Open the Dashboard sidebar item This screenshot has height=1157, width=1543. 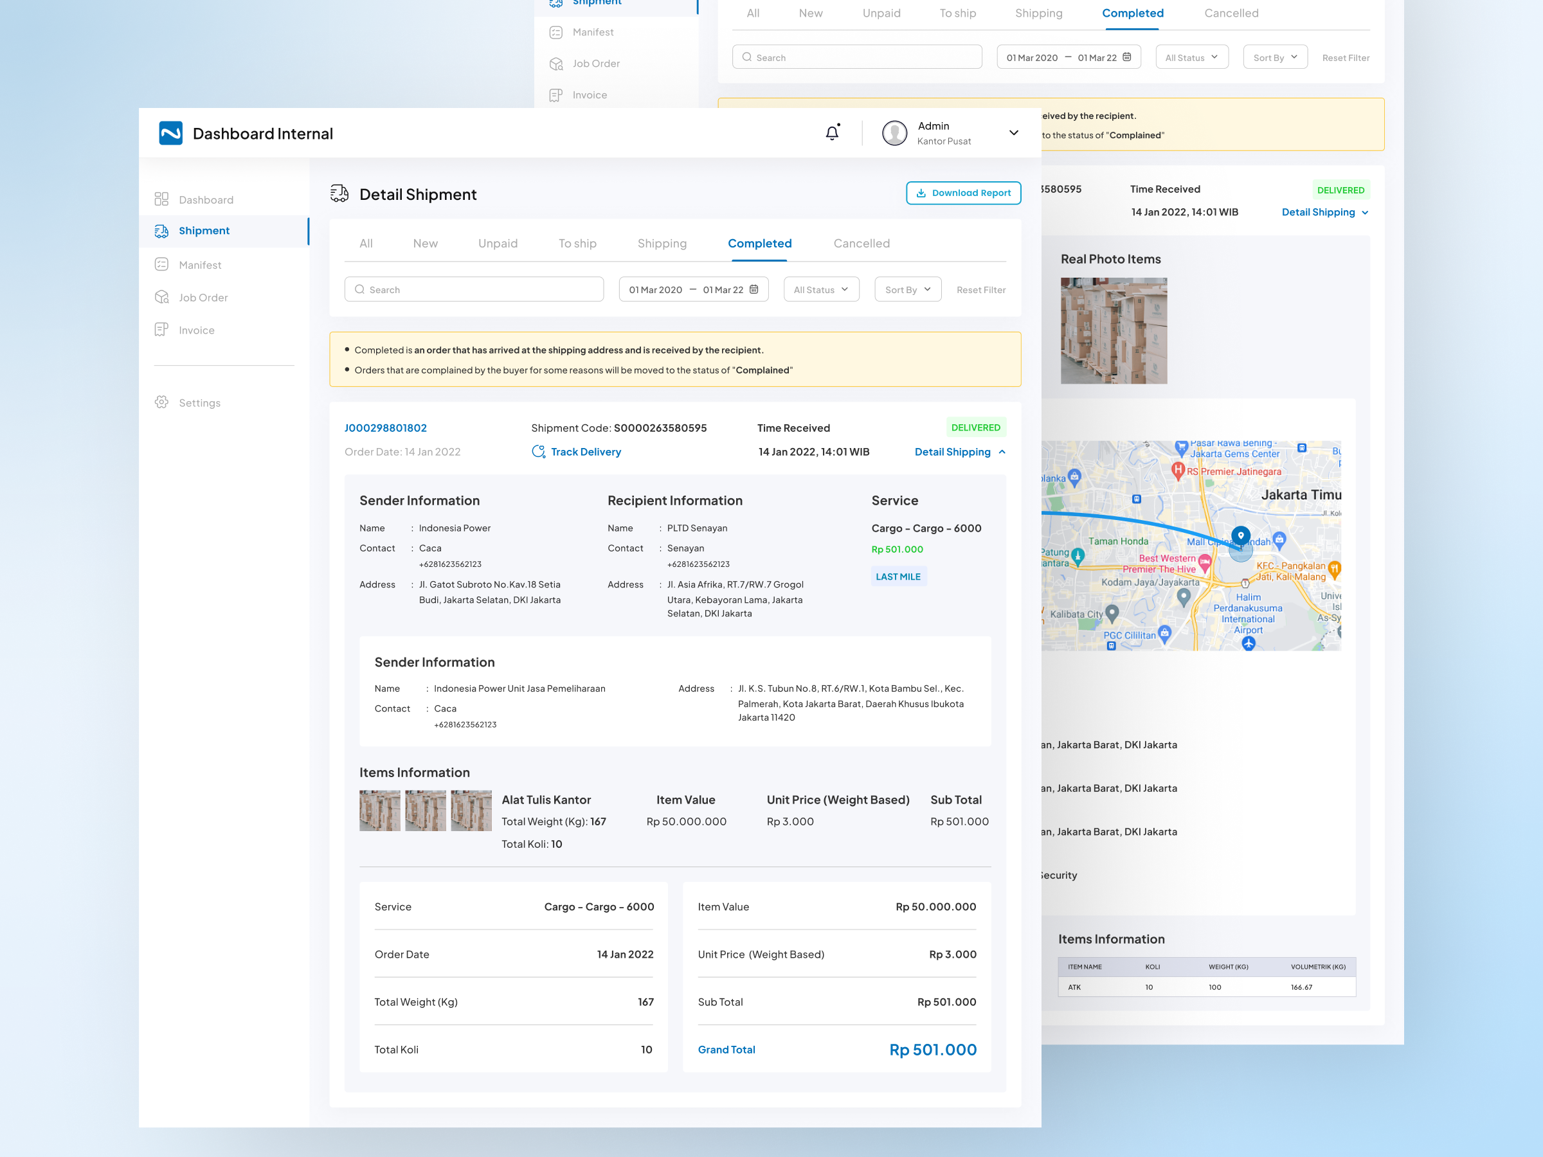205,199
